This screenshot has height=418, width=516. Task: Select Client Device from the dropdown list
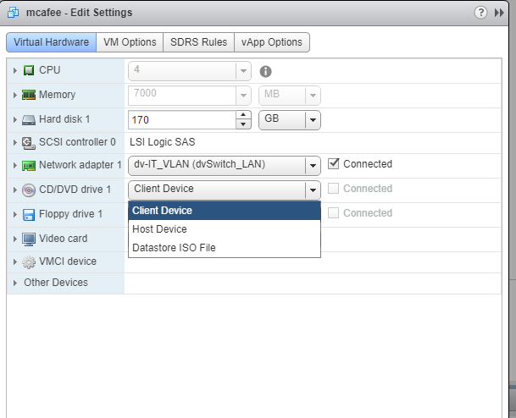point(225,211)
